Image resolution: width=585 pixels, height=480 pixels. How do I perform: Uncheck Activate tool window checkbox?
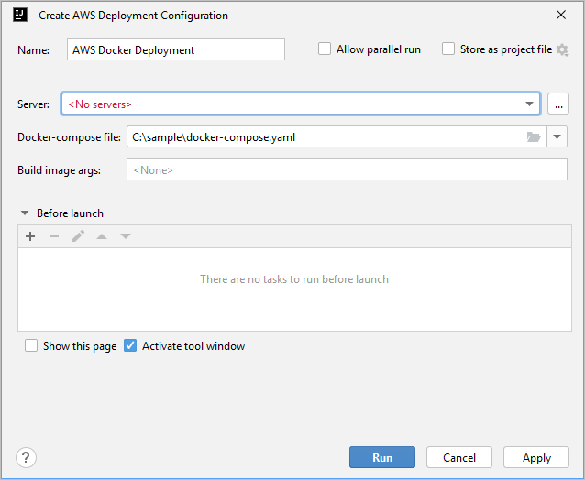130,345
